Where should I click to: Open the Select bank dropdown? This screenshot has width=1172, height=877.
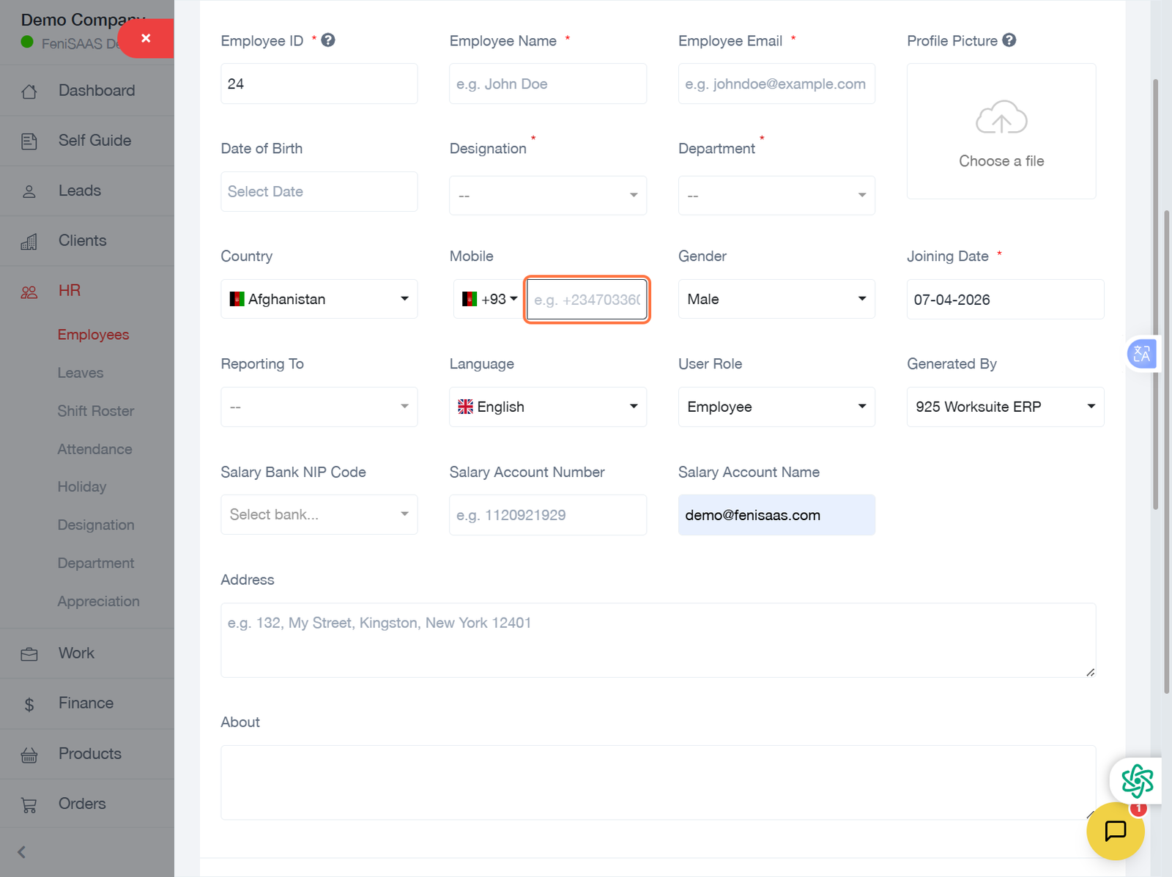319,514
